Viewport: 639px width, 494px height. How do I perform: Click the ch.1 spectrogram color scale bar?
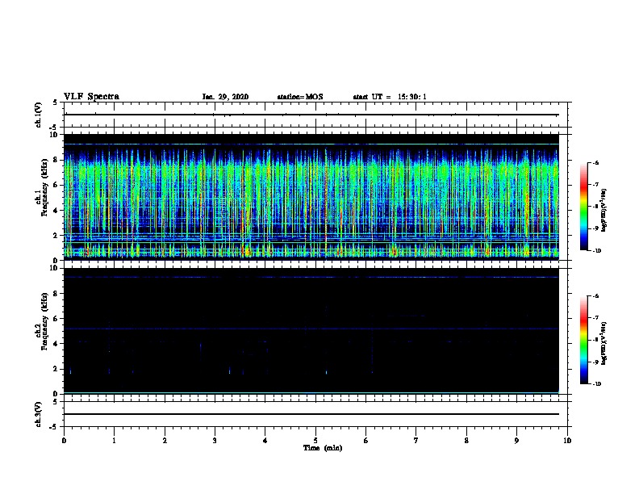pos(583,207)
